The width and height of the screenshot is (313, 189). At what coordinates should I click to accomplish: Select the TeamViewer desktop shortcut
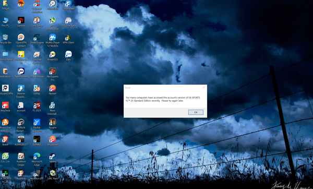click(x=21, y=73)
